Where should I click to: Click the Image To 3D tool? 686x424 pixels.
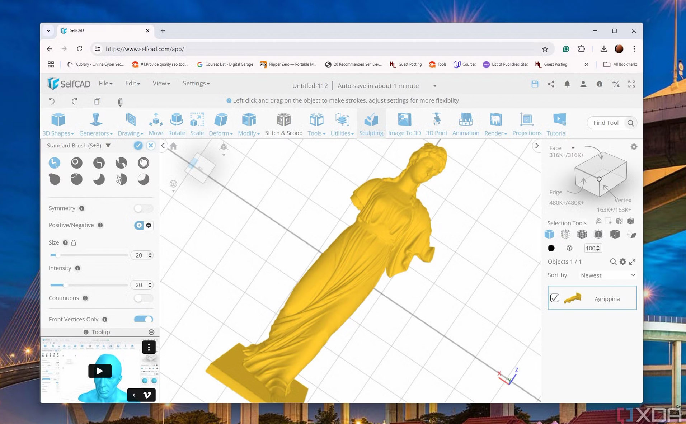pos(404,124)
